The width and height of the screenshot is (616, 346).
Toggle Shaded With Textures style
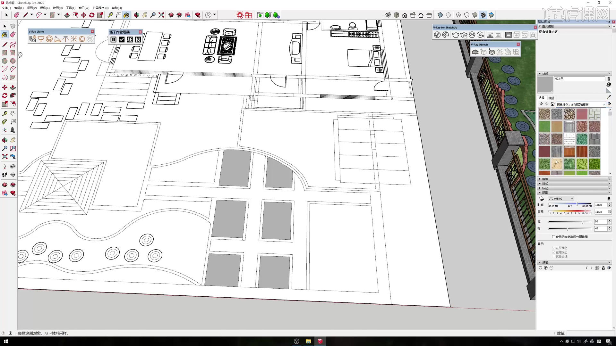(x=483, y=15)
